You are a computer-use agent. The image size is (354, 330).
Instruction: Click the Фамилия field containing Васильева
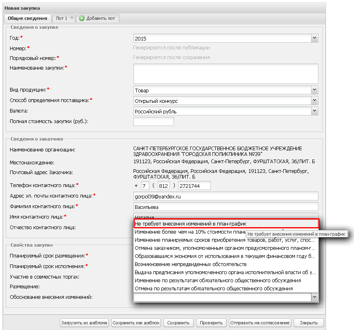(x=226, y=207)
